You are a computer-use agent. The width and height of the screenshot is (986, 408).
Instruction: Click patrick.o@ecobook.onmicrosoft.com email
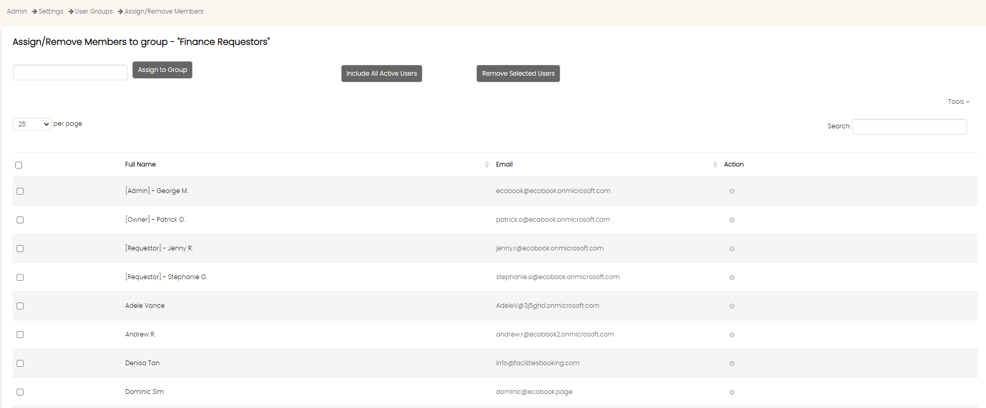click(553, 220)
